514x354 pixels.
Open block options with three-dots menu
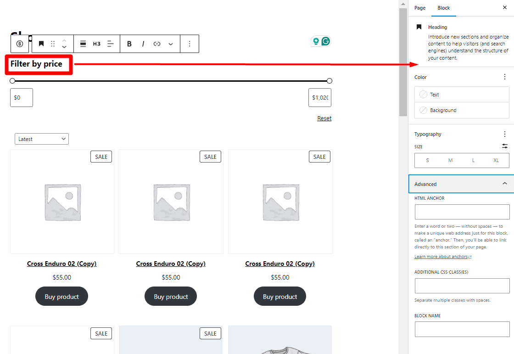pos(190,44)
